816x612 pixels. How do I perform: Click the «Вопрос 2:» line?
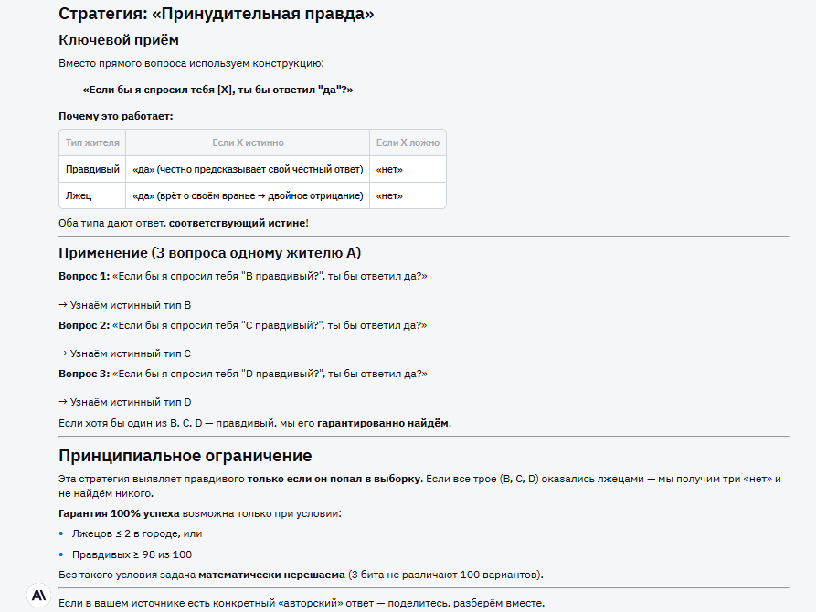242,324
